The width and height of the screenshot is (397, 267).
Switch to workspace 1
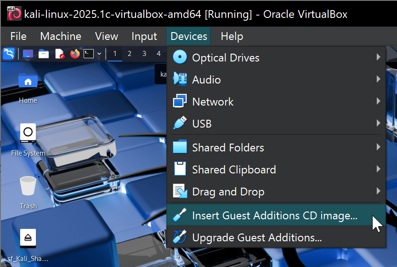click(115, 54)
